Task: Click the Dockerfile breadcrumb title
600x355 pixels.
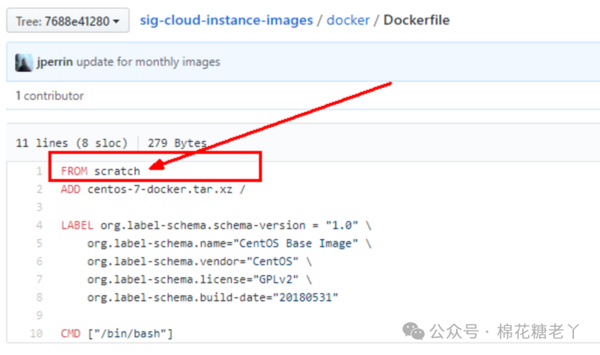Action: 417,20
